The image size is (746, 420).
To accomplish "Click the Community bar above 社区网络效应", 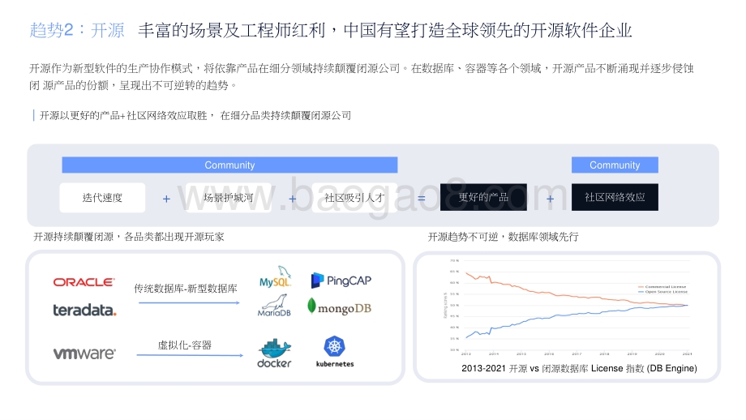I will click(x=615, y=165).
